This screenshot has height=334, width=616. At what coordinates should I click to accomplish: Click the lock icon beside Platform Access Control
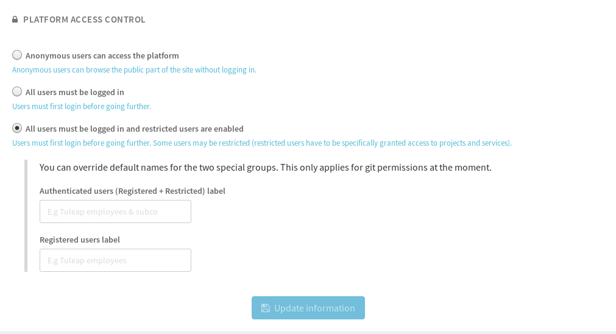[x=15, y=20]
